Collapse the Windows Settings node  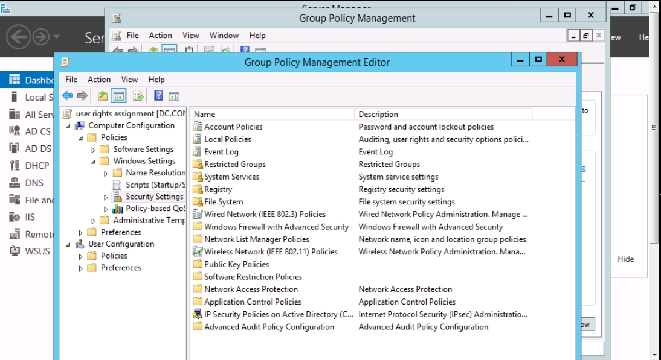pyautogui.click(x=94, y=162)
